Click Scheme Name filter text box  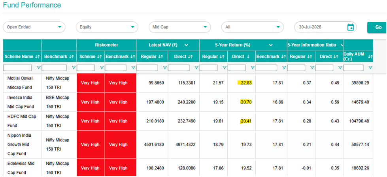(17, 68)
